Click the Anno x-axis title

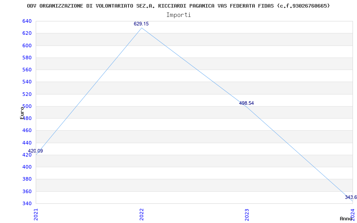(x=346, y=219)
